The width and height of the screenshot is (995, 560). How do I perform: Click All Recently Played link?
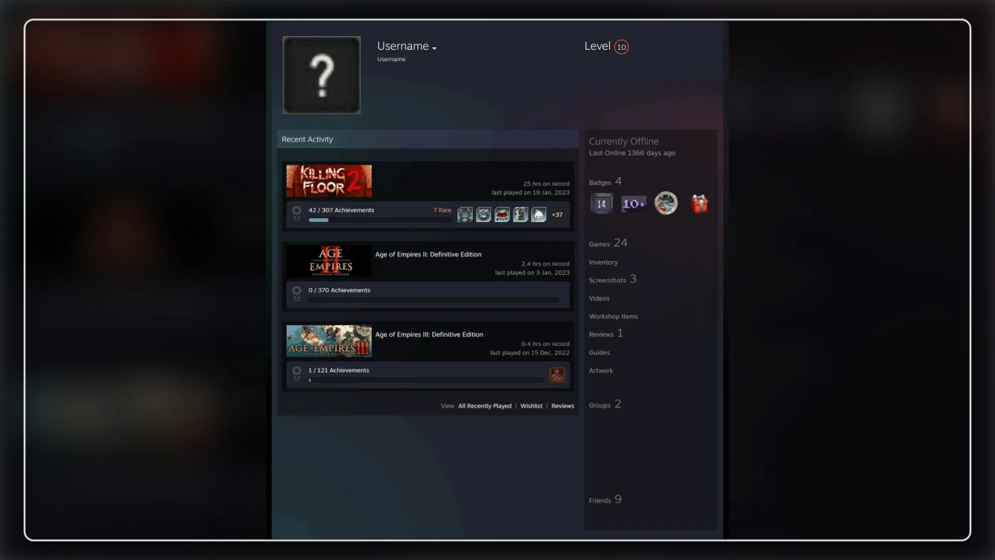(x=485, y=406)
